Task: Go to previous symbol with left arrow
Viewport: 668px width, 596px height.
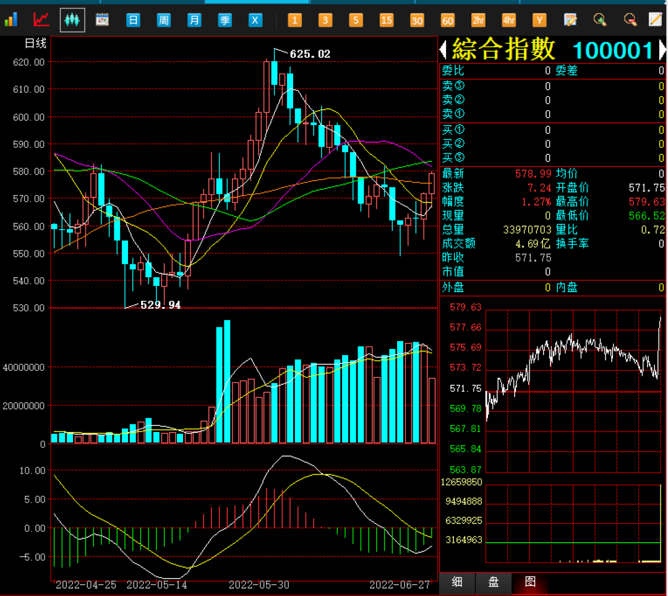Action: [443, 50]
